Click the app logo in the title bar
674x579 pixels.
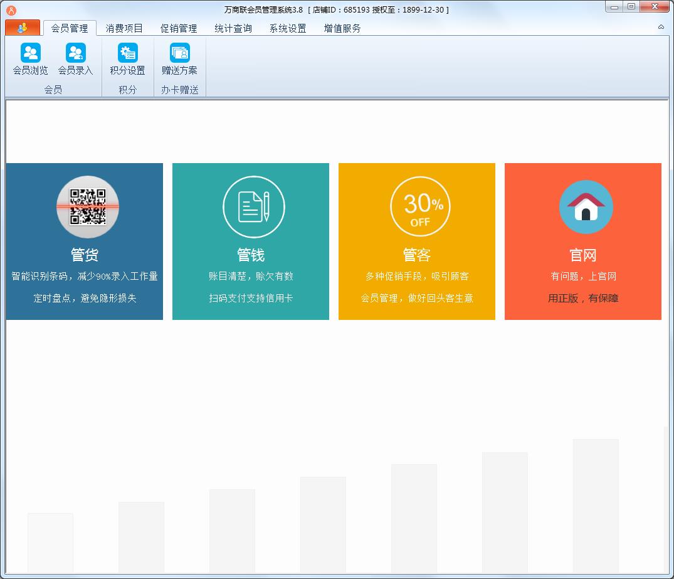[12, 10]
